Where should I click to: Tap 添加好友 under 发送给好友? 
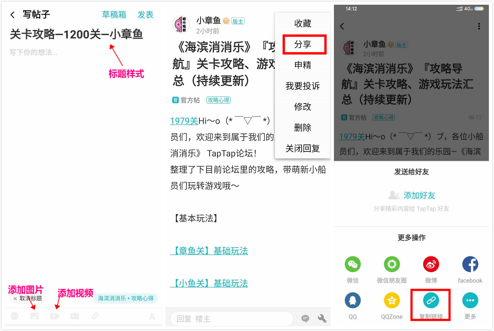click(411, 195)
